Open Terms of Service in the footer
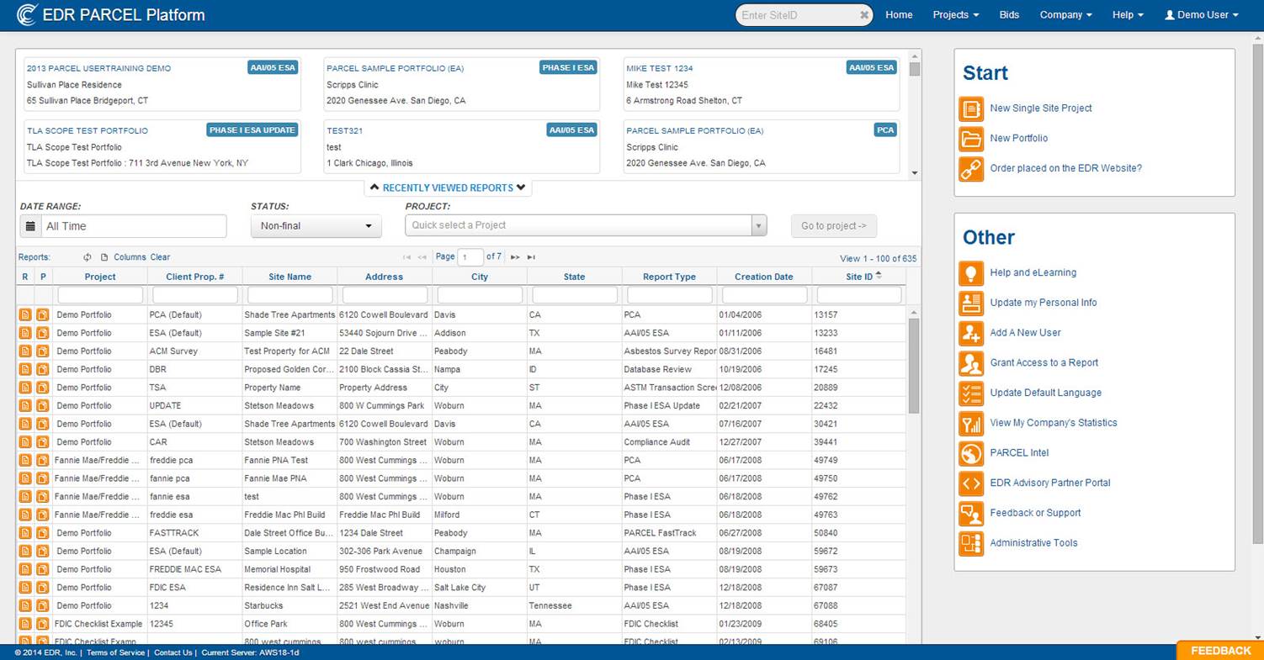 pos(115,652)
